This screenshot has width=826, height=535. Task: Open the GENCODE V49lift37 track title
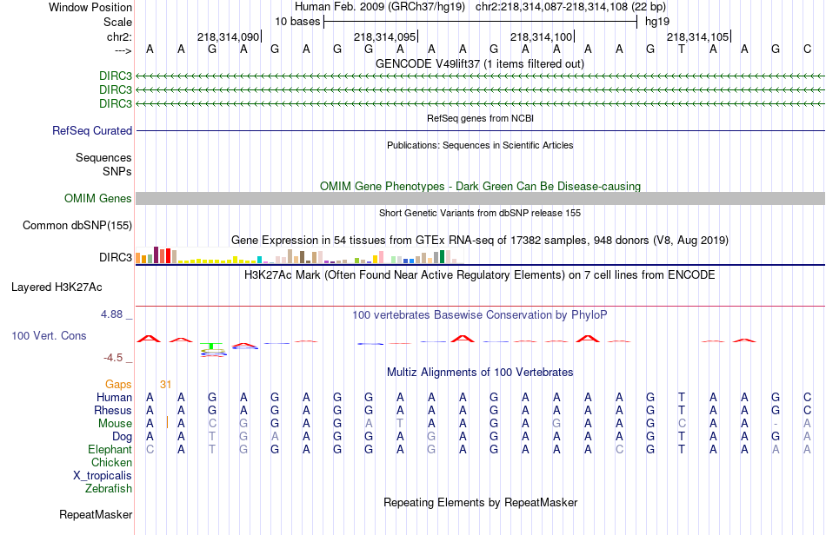pyautogui.click(x=480, y=63)
